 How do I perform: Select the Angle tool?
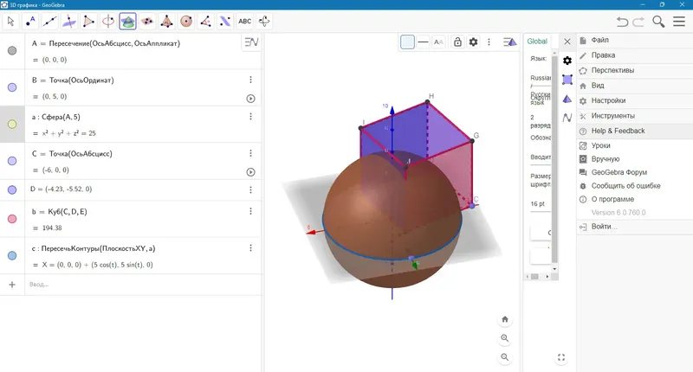(x=205, y=21)
